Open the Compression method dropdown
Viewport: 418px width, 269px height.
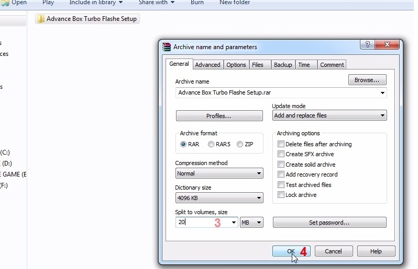[219, 173]
